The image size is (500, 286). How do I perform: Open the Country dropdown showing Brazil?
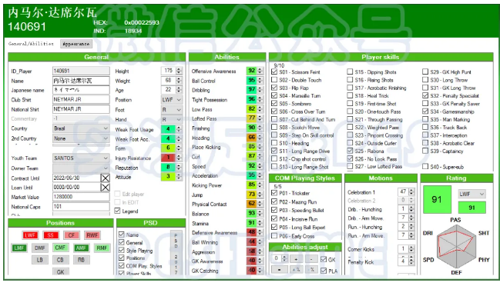tap(81, 128)
